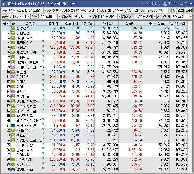Sort by the 종목명 column header
Screen dimensions: 194x174
tap(30, 23)
